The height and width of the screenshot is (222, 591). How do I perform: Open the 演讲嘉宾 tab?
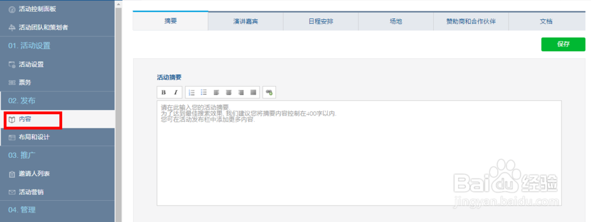(245, 21)
